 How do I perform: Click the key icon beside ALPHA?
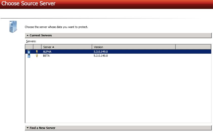pos(37,52)
